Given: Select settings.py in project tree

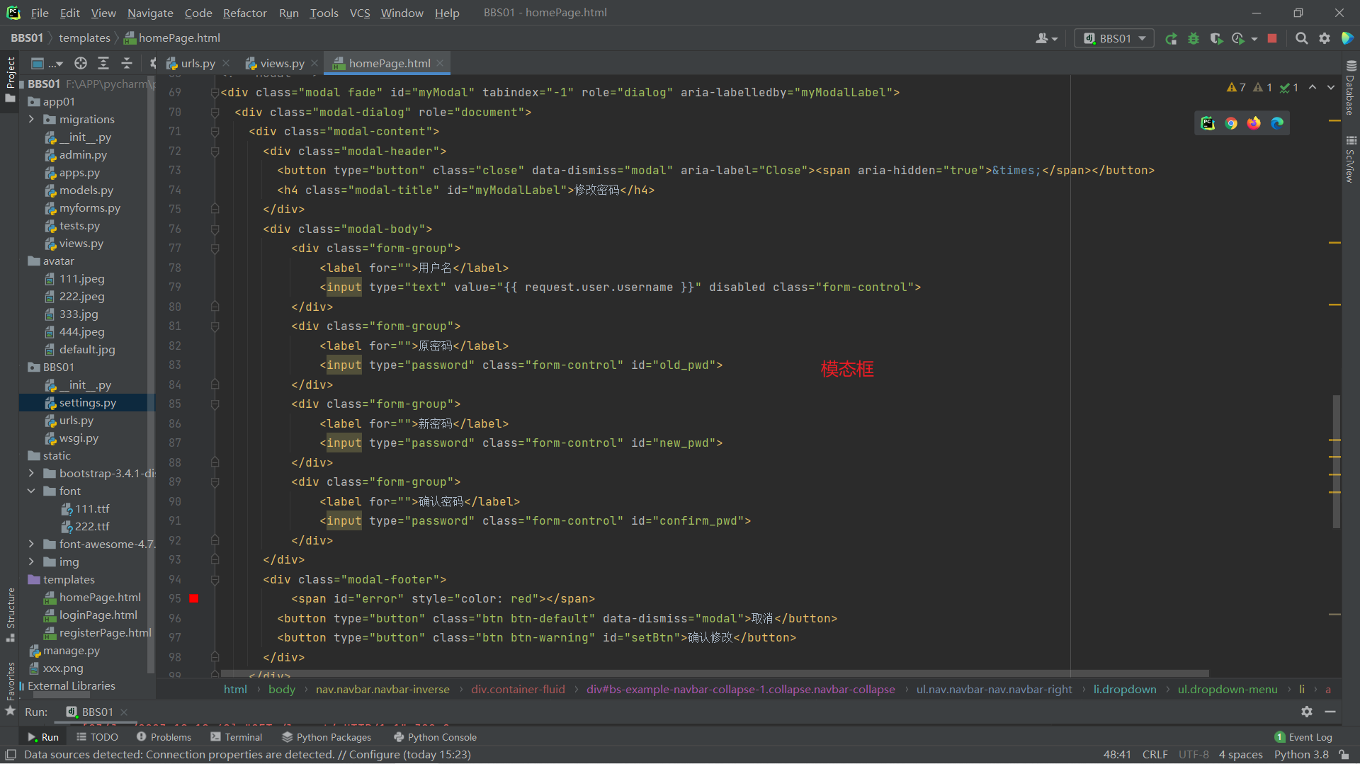Looking at the screenshot, I should point(87,402).
